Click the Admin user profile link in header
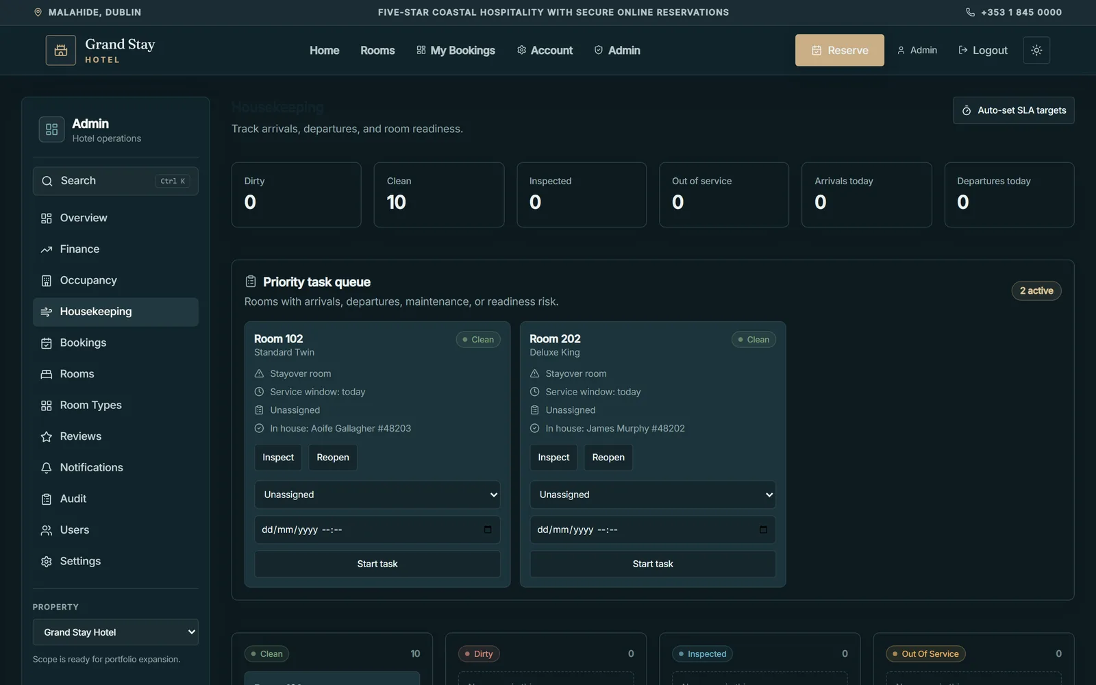 (917, 50)
